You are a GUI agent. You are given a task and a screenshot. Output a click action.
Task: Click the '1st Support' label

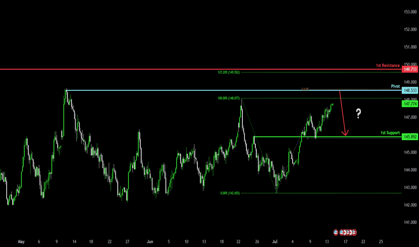point(390,133)
